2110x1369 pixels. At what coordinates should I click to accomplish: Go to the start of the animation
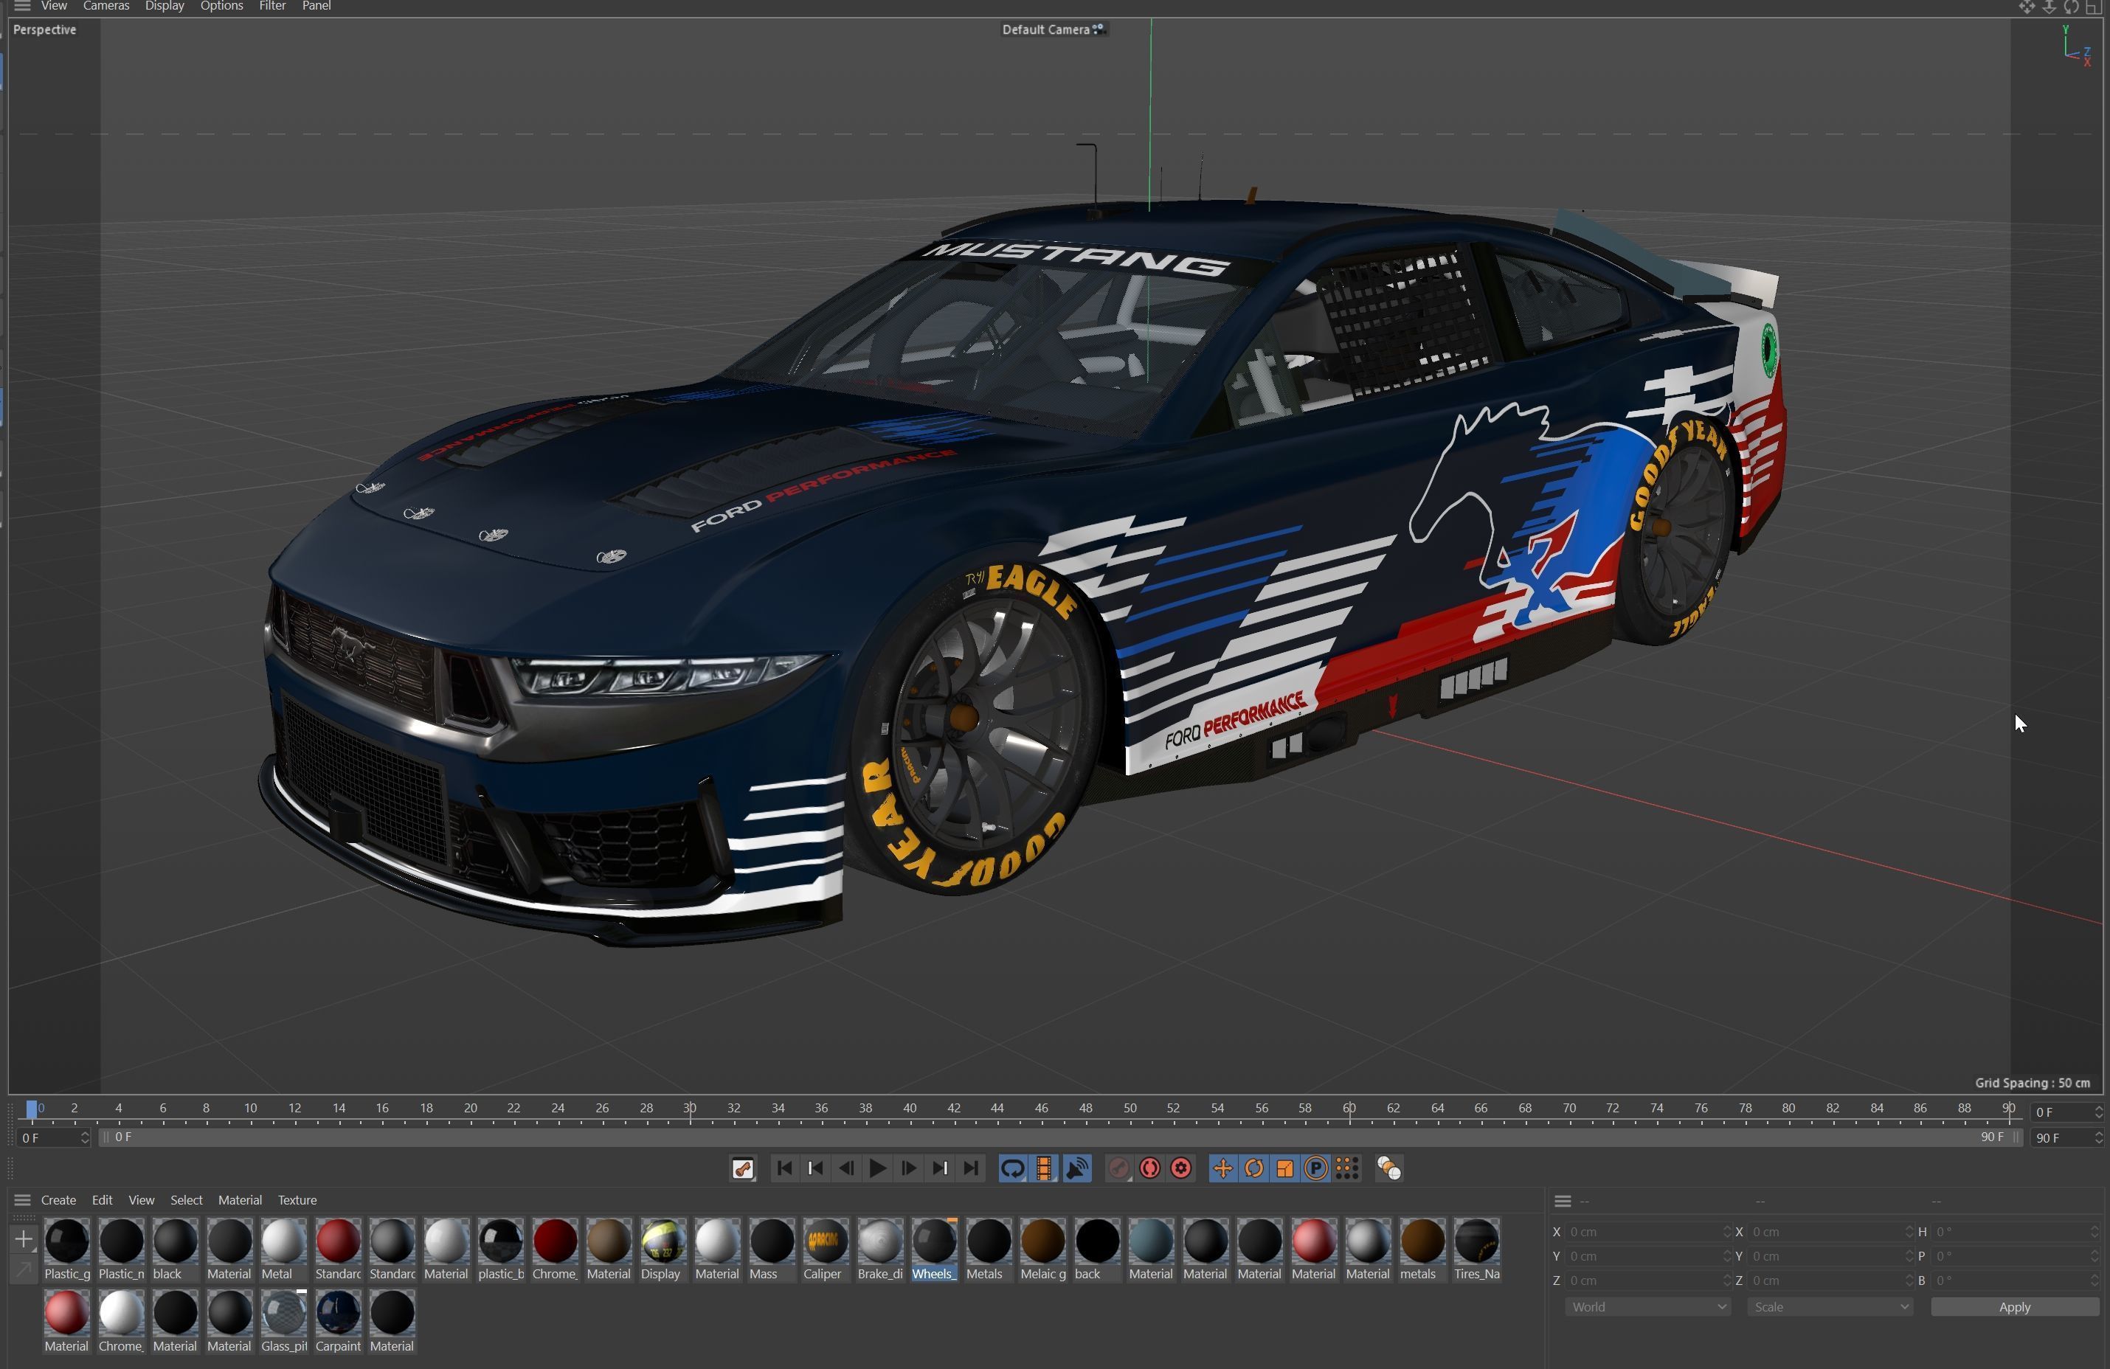coord(784,1169)
